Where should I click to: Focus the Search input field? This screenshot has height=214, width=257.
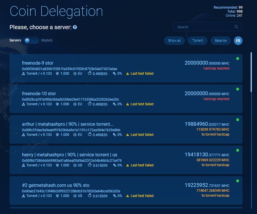click(x=207, y=27)
